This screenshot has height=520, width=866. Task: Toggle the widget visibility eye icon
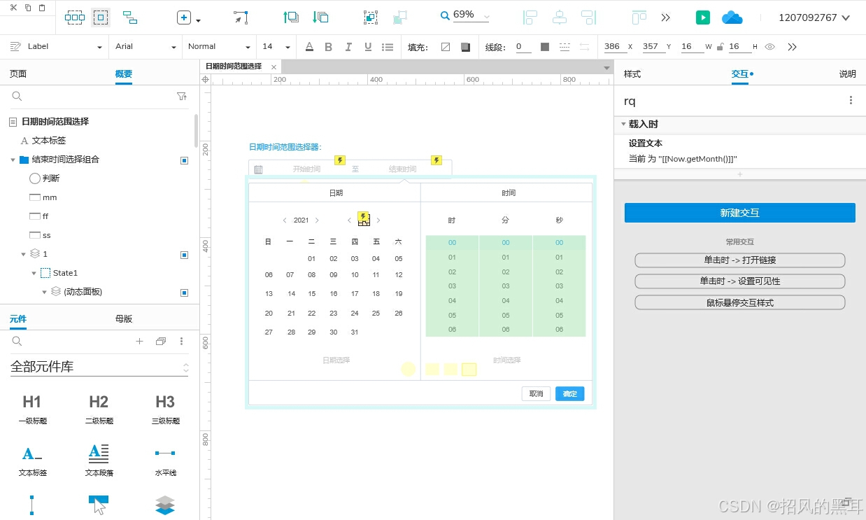(769, 47)
